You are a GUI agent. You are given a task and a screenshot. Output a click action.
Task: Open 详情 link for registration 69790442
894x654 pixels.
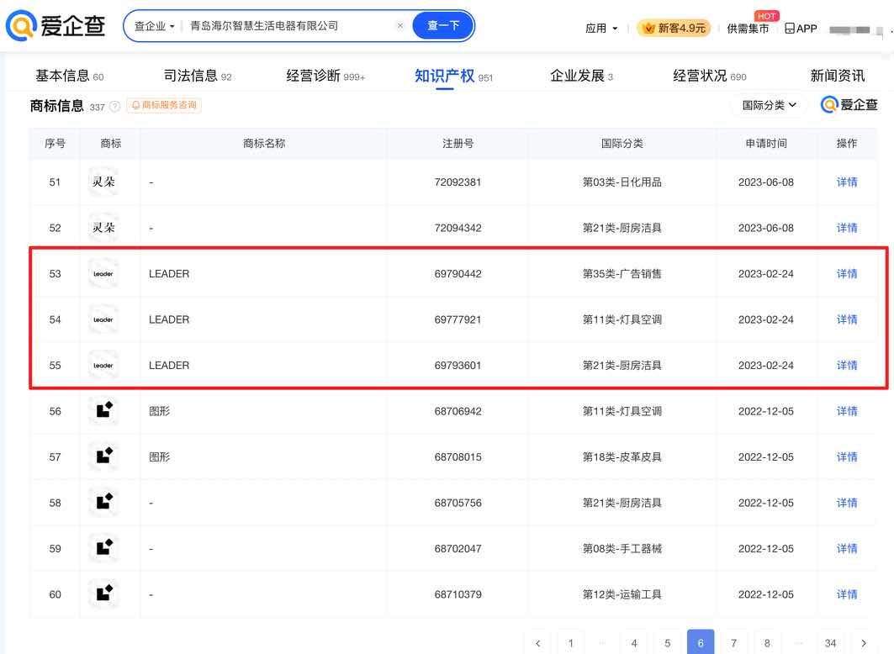point(846,274)
